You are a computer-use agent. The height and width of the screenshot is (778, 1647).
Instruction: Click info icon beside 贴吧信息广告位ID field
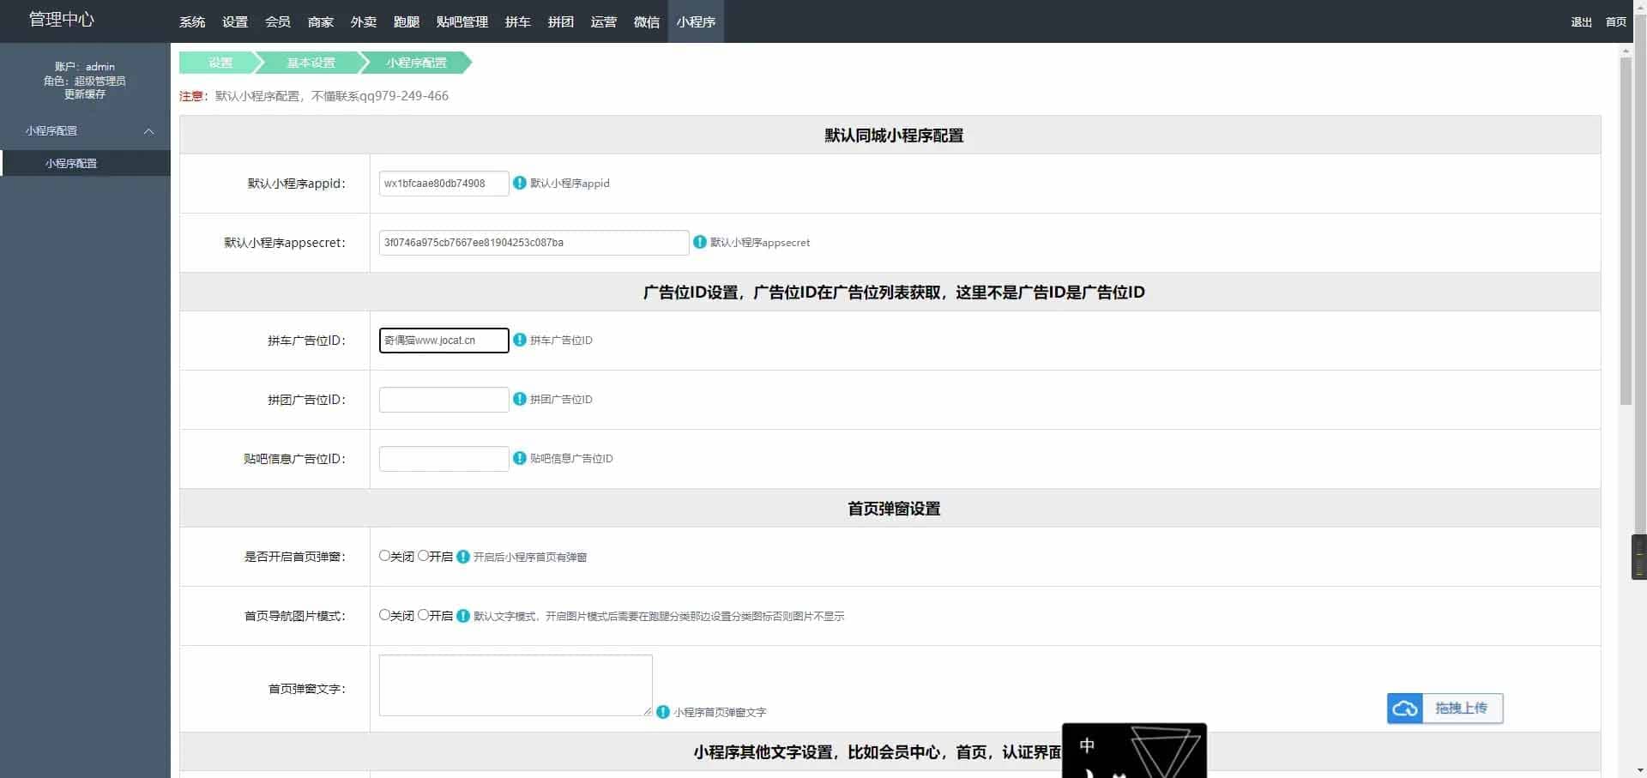[519, 458]
